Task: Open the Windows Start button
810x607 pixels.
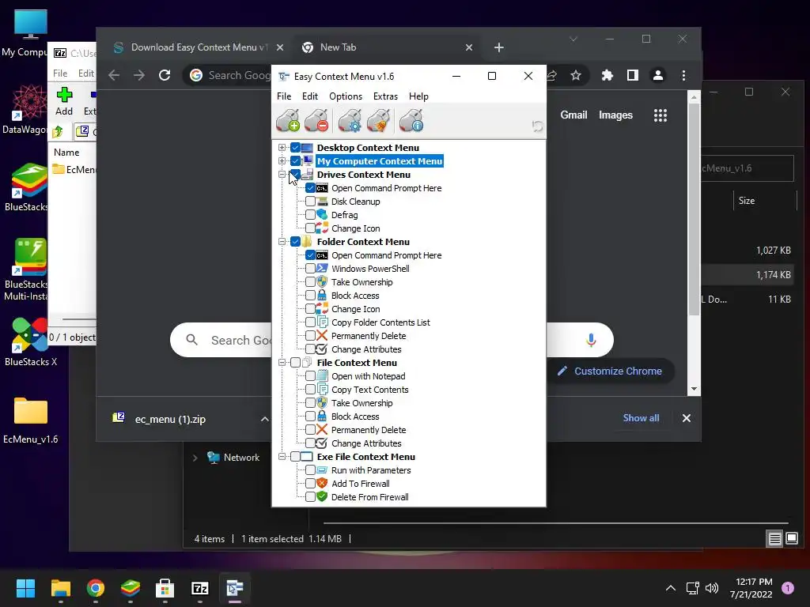Action: coord(25,588)
